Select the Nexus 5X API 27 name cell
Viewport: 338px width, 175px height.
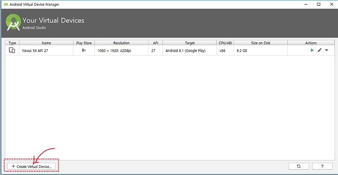tap(46, 51)
